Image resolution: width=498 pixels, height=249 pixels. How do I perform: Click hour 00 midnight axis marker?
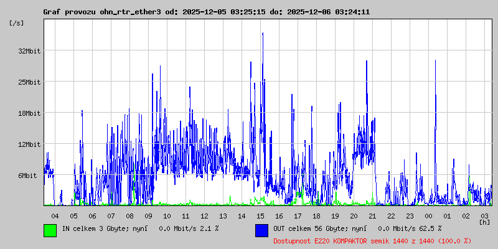pyautogui.click(x=428, y=215)
